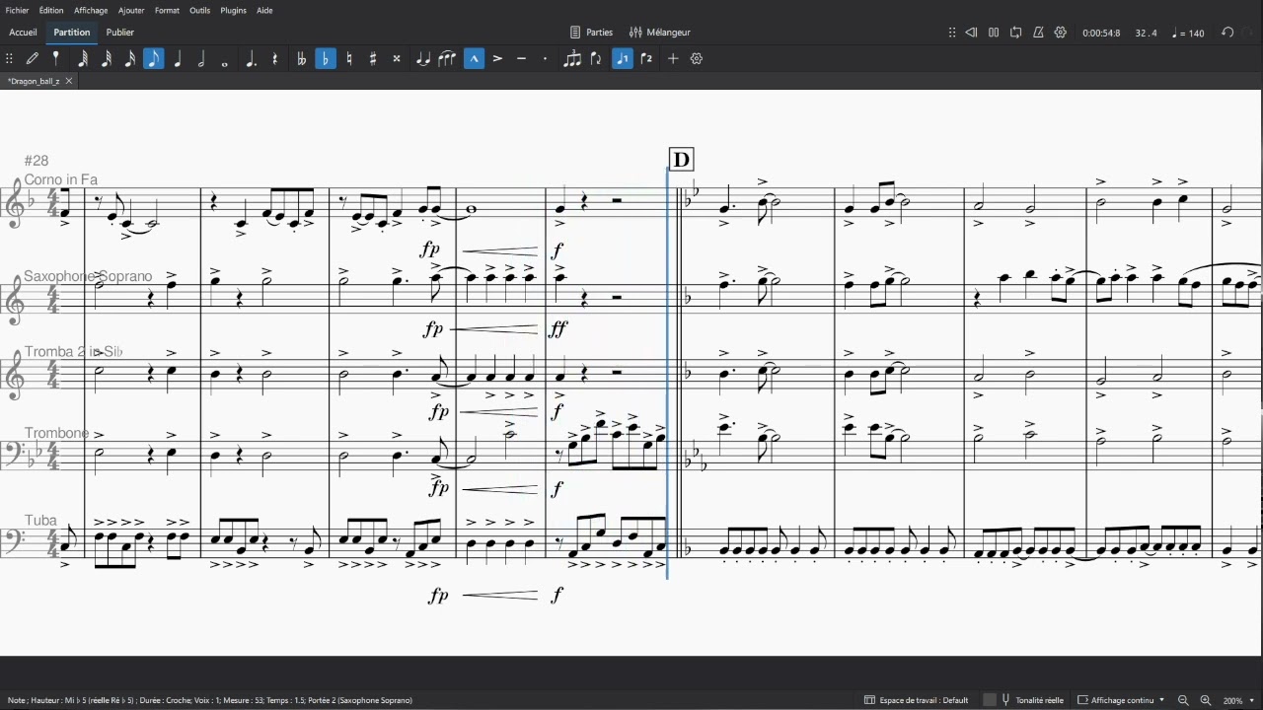Apply double sharp accidental
The height and width of the screenshot is (710, 1263).
[397, 59]
